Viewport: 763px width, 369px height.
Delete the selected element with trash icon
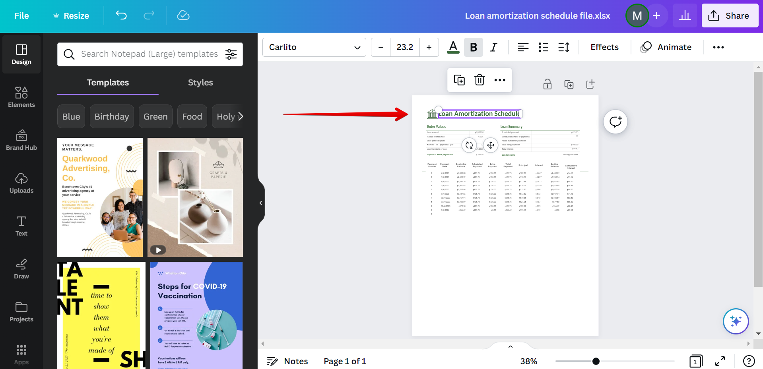480,80
